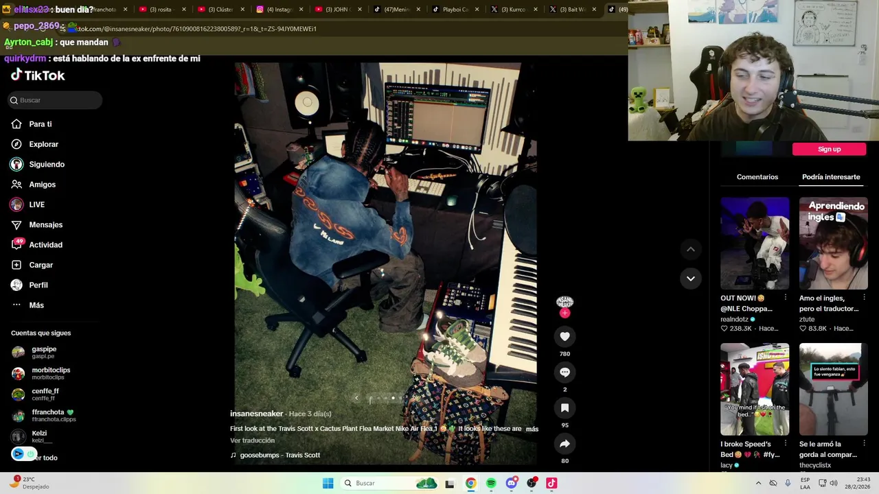Open Mensajes inbox
Image resolution: width=879 pixels, height=494 pixels.
click(45, 224)
